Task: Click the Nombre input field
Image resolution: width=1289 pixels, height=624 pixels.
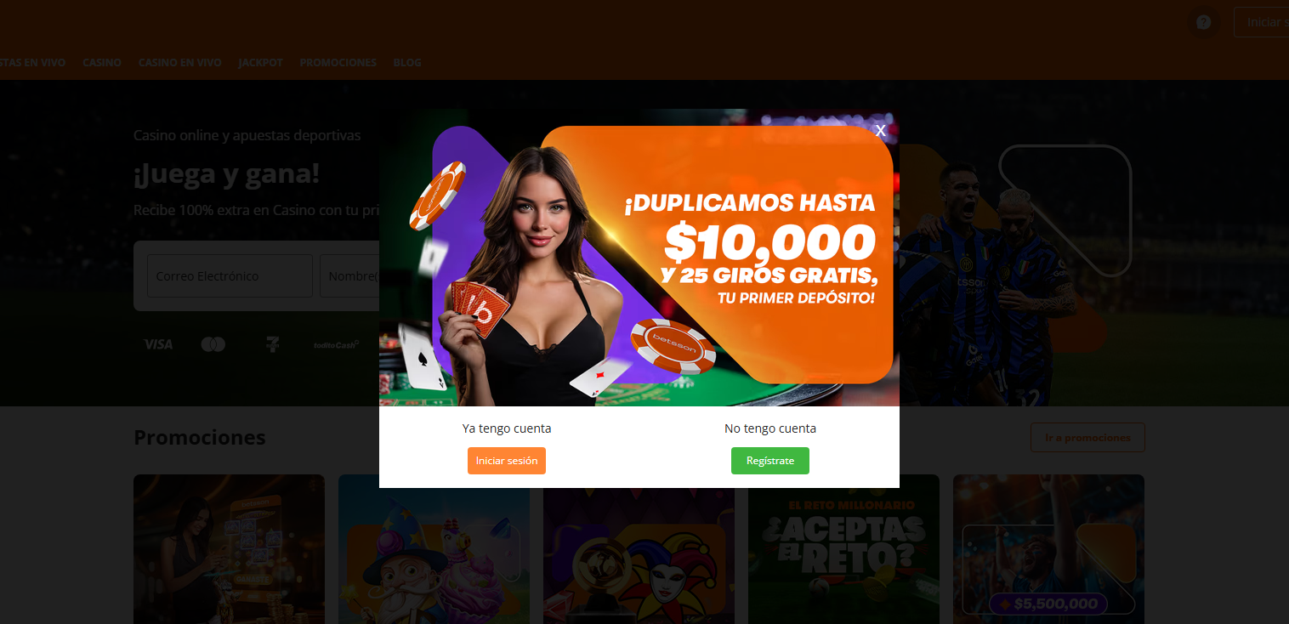Action: coord(349,276)
